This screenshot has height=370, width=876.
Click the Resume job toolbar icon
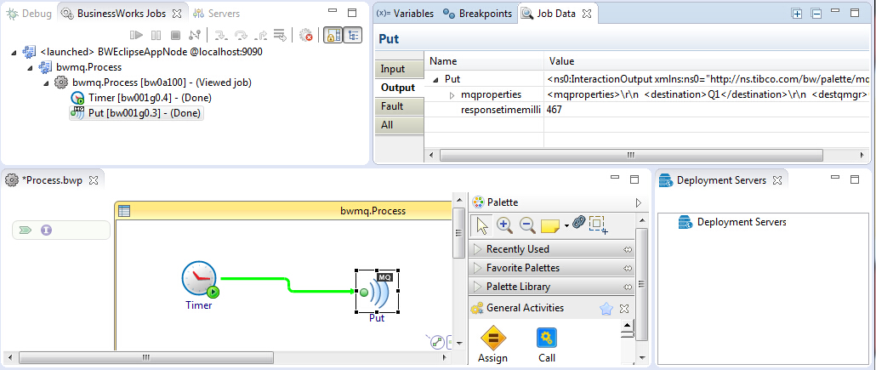click(137, 35)
